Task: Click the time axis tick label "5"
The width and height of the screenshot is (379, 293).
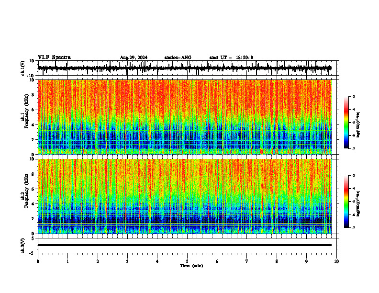Action: click(187, 261)
